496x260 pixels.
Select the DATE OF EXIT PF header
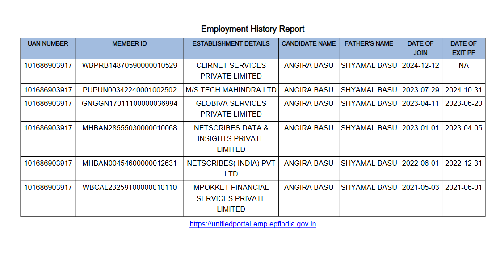point(463,48)
